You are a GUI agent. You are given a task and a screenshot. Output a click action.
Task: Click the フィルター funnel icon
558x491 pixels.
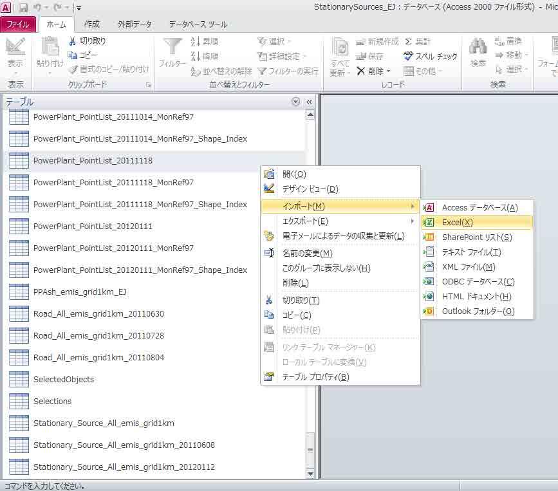pos(172,46)
